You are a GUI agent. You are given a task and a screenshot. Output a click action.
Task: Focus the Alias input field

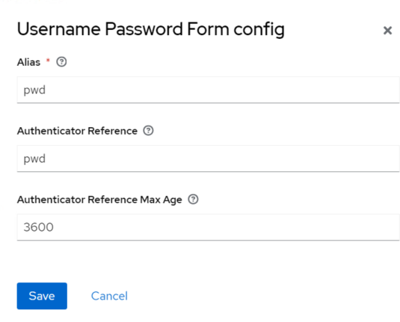[x=208, y=90]
